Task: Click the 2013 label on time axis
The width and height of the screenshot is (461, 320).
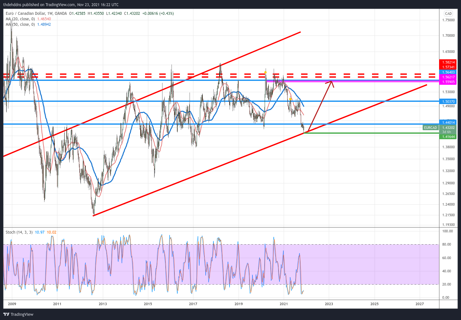Action: (103, 304)
